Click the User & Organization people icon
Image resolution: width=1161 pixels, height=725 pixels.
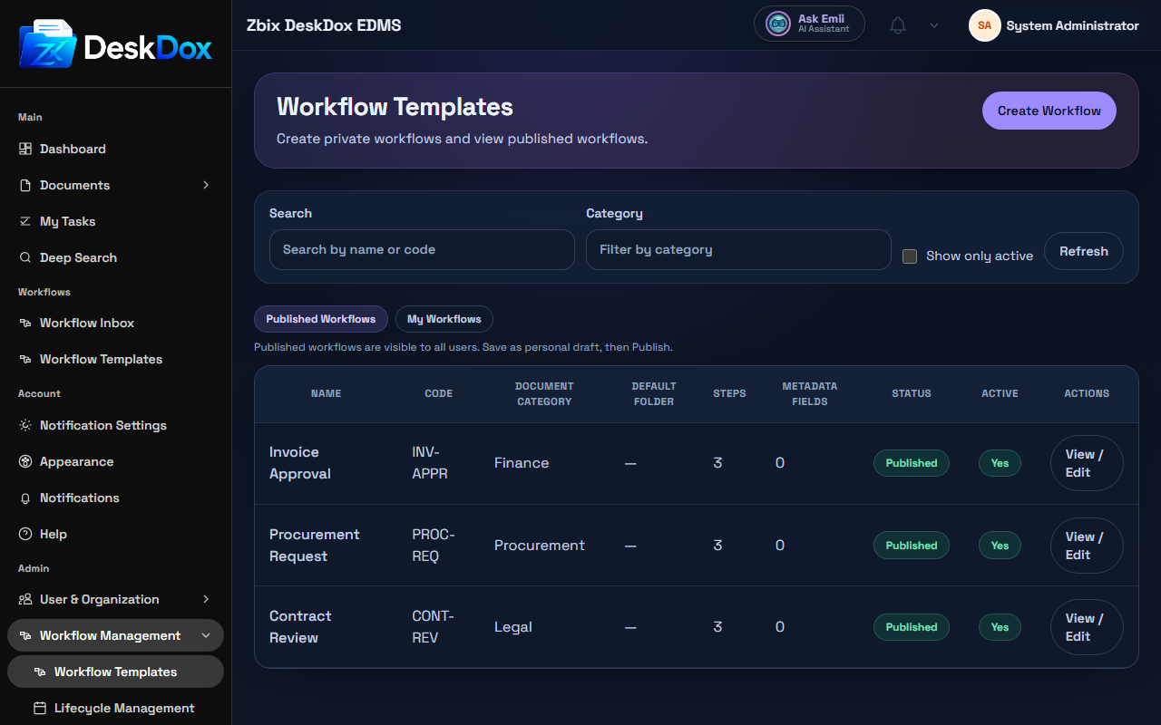point(25,599)
